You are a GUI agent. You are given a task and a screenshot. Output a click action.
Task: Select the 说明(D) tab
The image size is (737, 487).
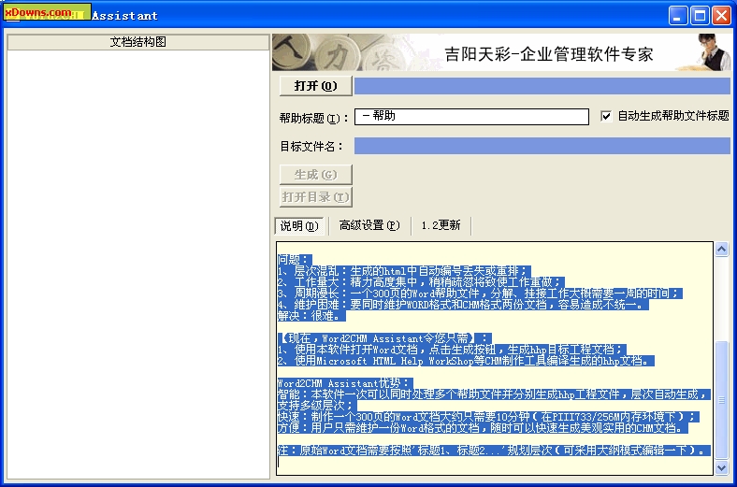(x=299, y=226)
